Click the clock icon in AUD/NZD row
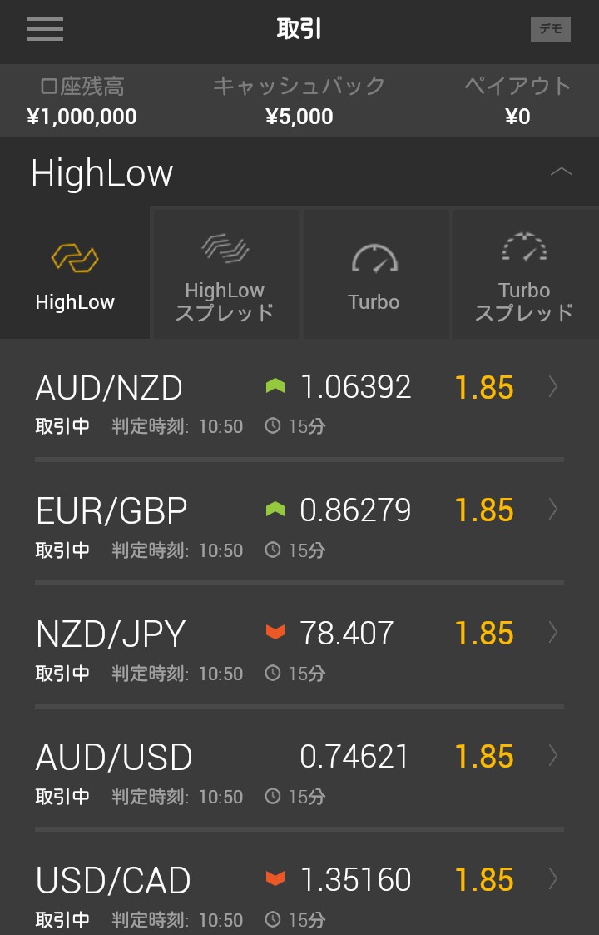 (x=273, y=426)
